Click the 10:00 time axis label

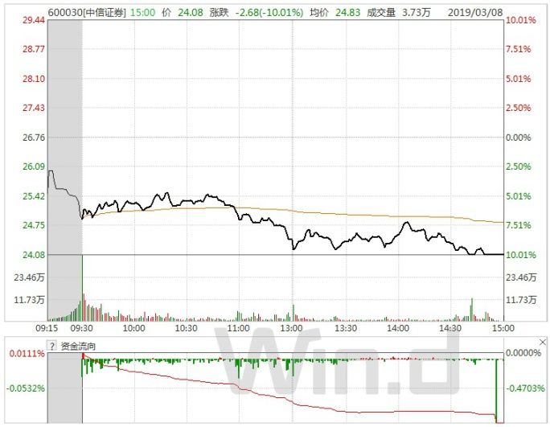134,328
